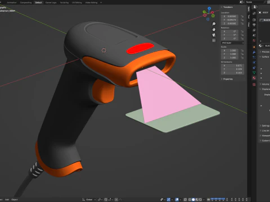This screenshot has width=270, height=202.
Task: Click the blue Z axis on navigation gizmo
Action: click(209, 8)
